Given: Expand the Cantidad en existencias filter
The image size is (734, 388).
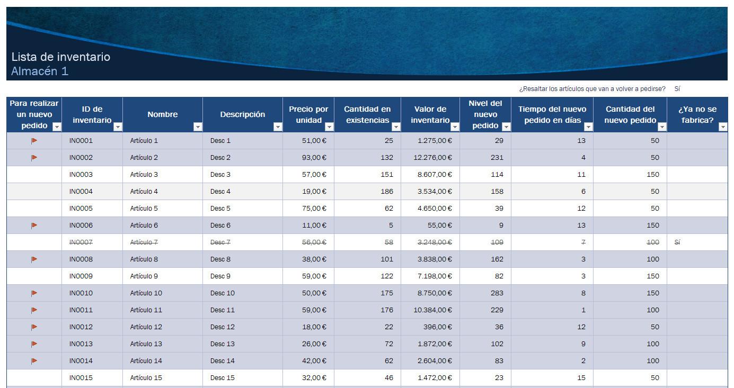Looking at the screenshot, I should (396, 127).
